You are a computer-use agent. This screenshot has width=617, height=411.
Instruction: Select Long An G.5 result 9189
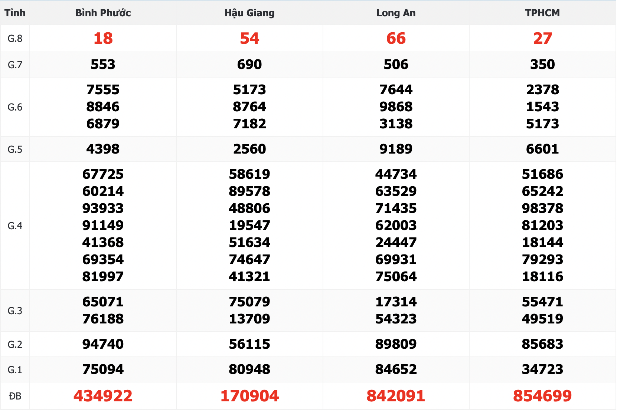point(396,149)
